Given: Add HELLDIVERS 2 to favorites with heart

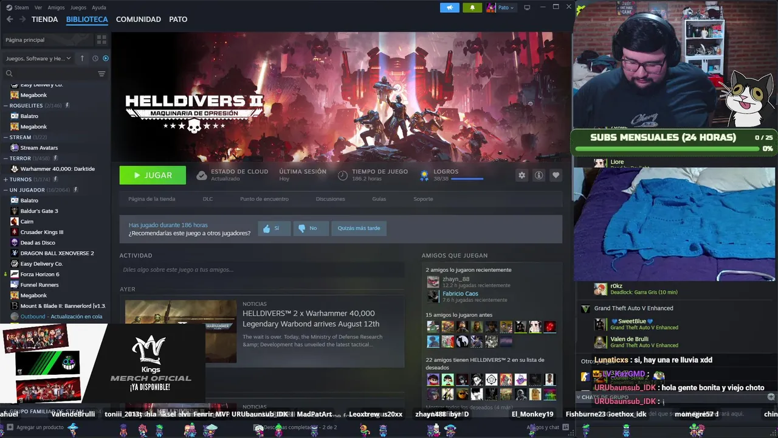Looking at the screenshot, I should (x=556, y=175).
